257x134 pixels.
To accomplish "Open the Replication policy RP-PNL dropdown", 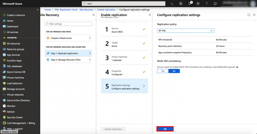I will [x=185, y=31].
